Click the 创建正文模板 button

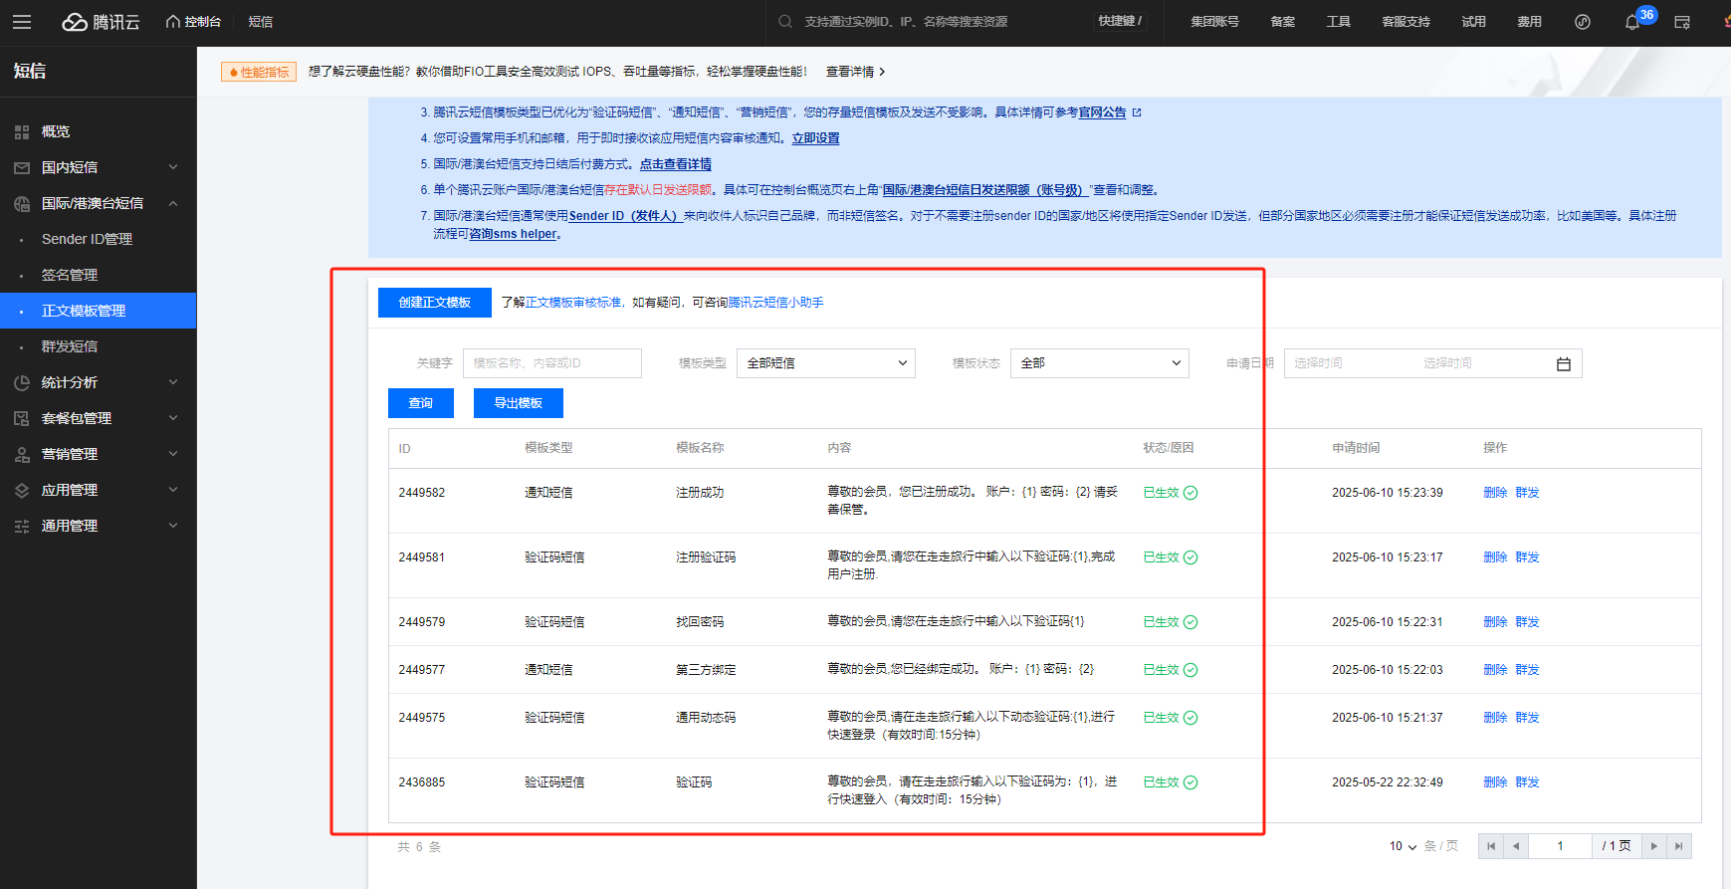click(x=434, y=303)
